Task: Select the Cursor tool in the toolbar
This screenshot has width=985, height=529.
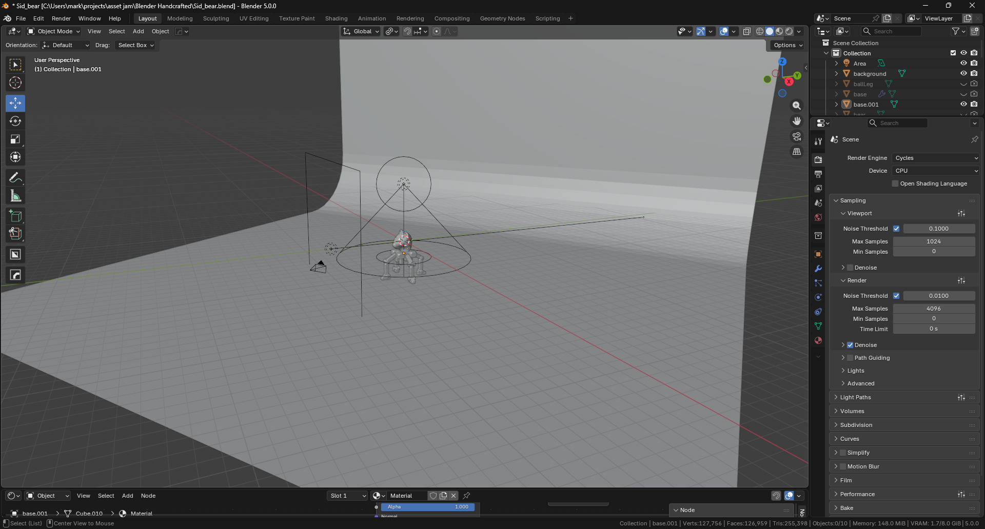Action: pyautogui.click(x=15, y=83)
